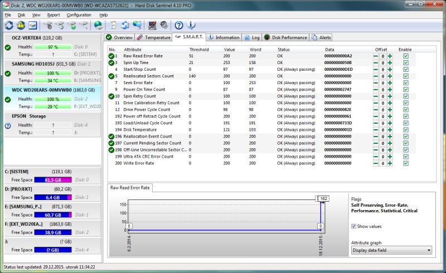The height and width of the screenshot is (273, 446).
Task: Open Help via blue question mark icon
Action: click(179, 25)
